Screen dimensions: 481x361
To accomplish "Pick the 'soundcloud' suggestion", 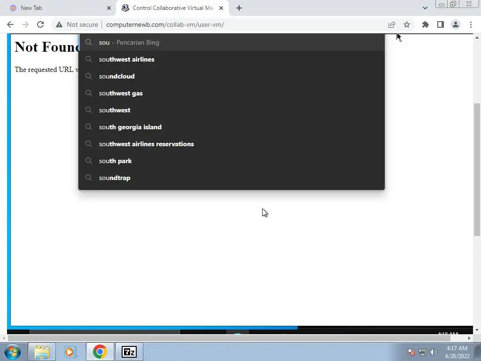I will tap(232, 76).
